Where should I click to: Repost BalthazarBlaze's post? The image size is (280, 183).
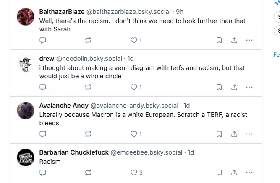click(88, 40)
